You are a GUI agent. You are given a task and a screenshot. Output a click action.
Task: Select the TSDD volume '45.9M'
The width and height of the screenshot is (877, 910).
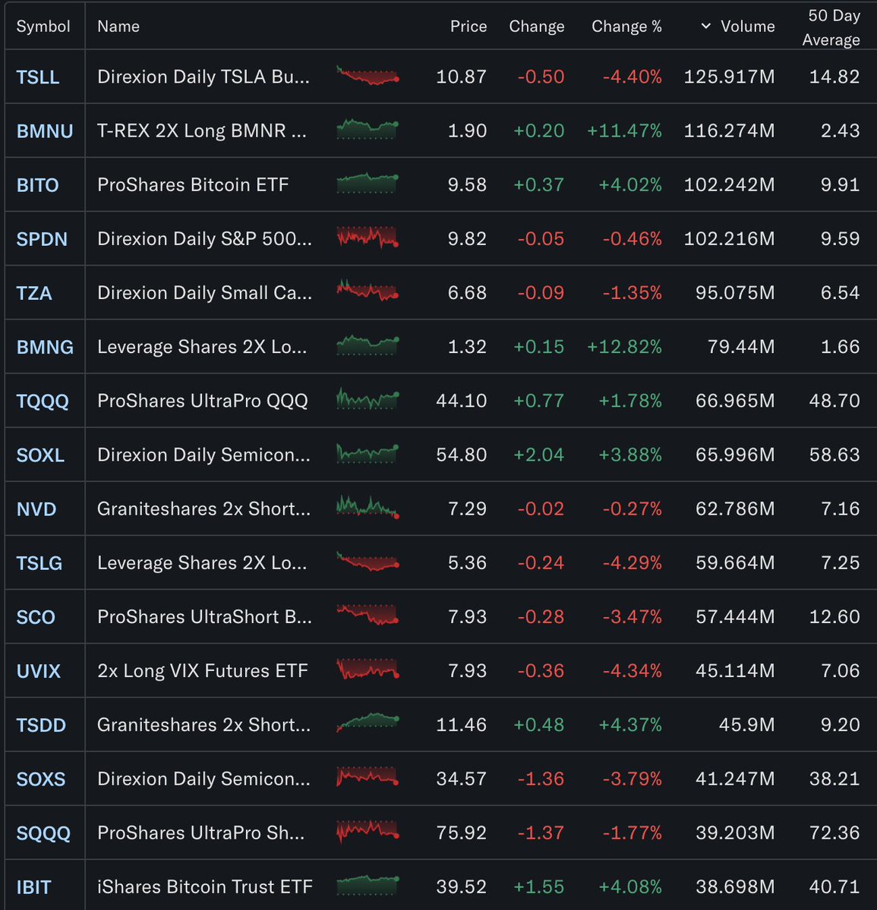(747, 725)
